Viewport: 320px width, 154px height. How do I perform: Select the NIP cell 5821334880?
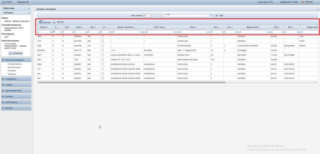(x=291, y=55)
